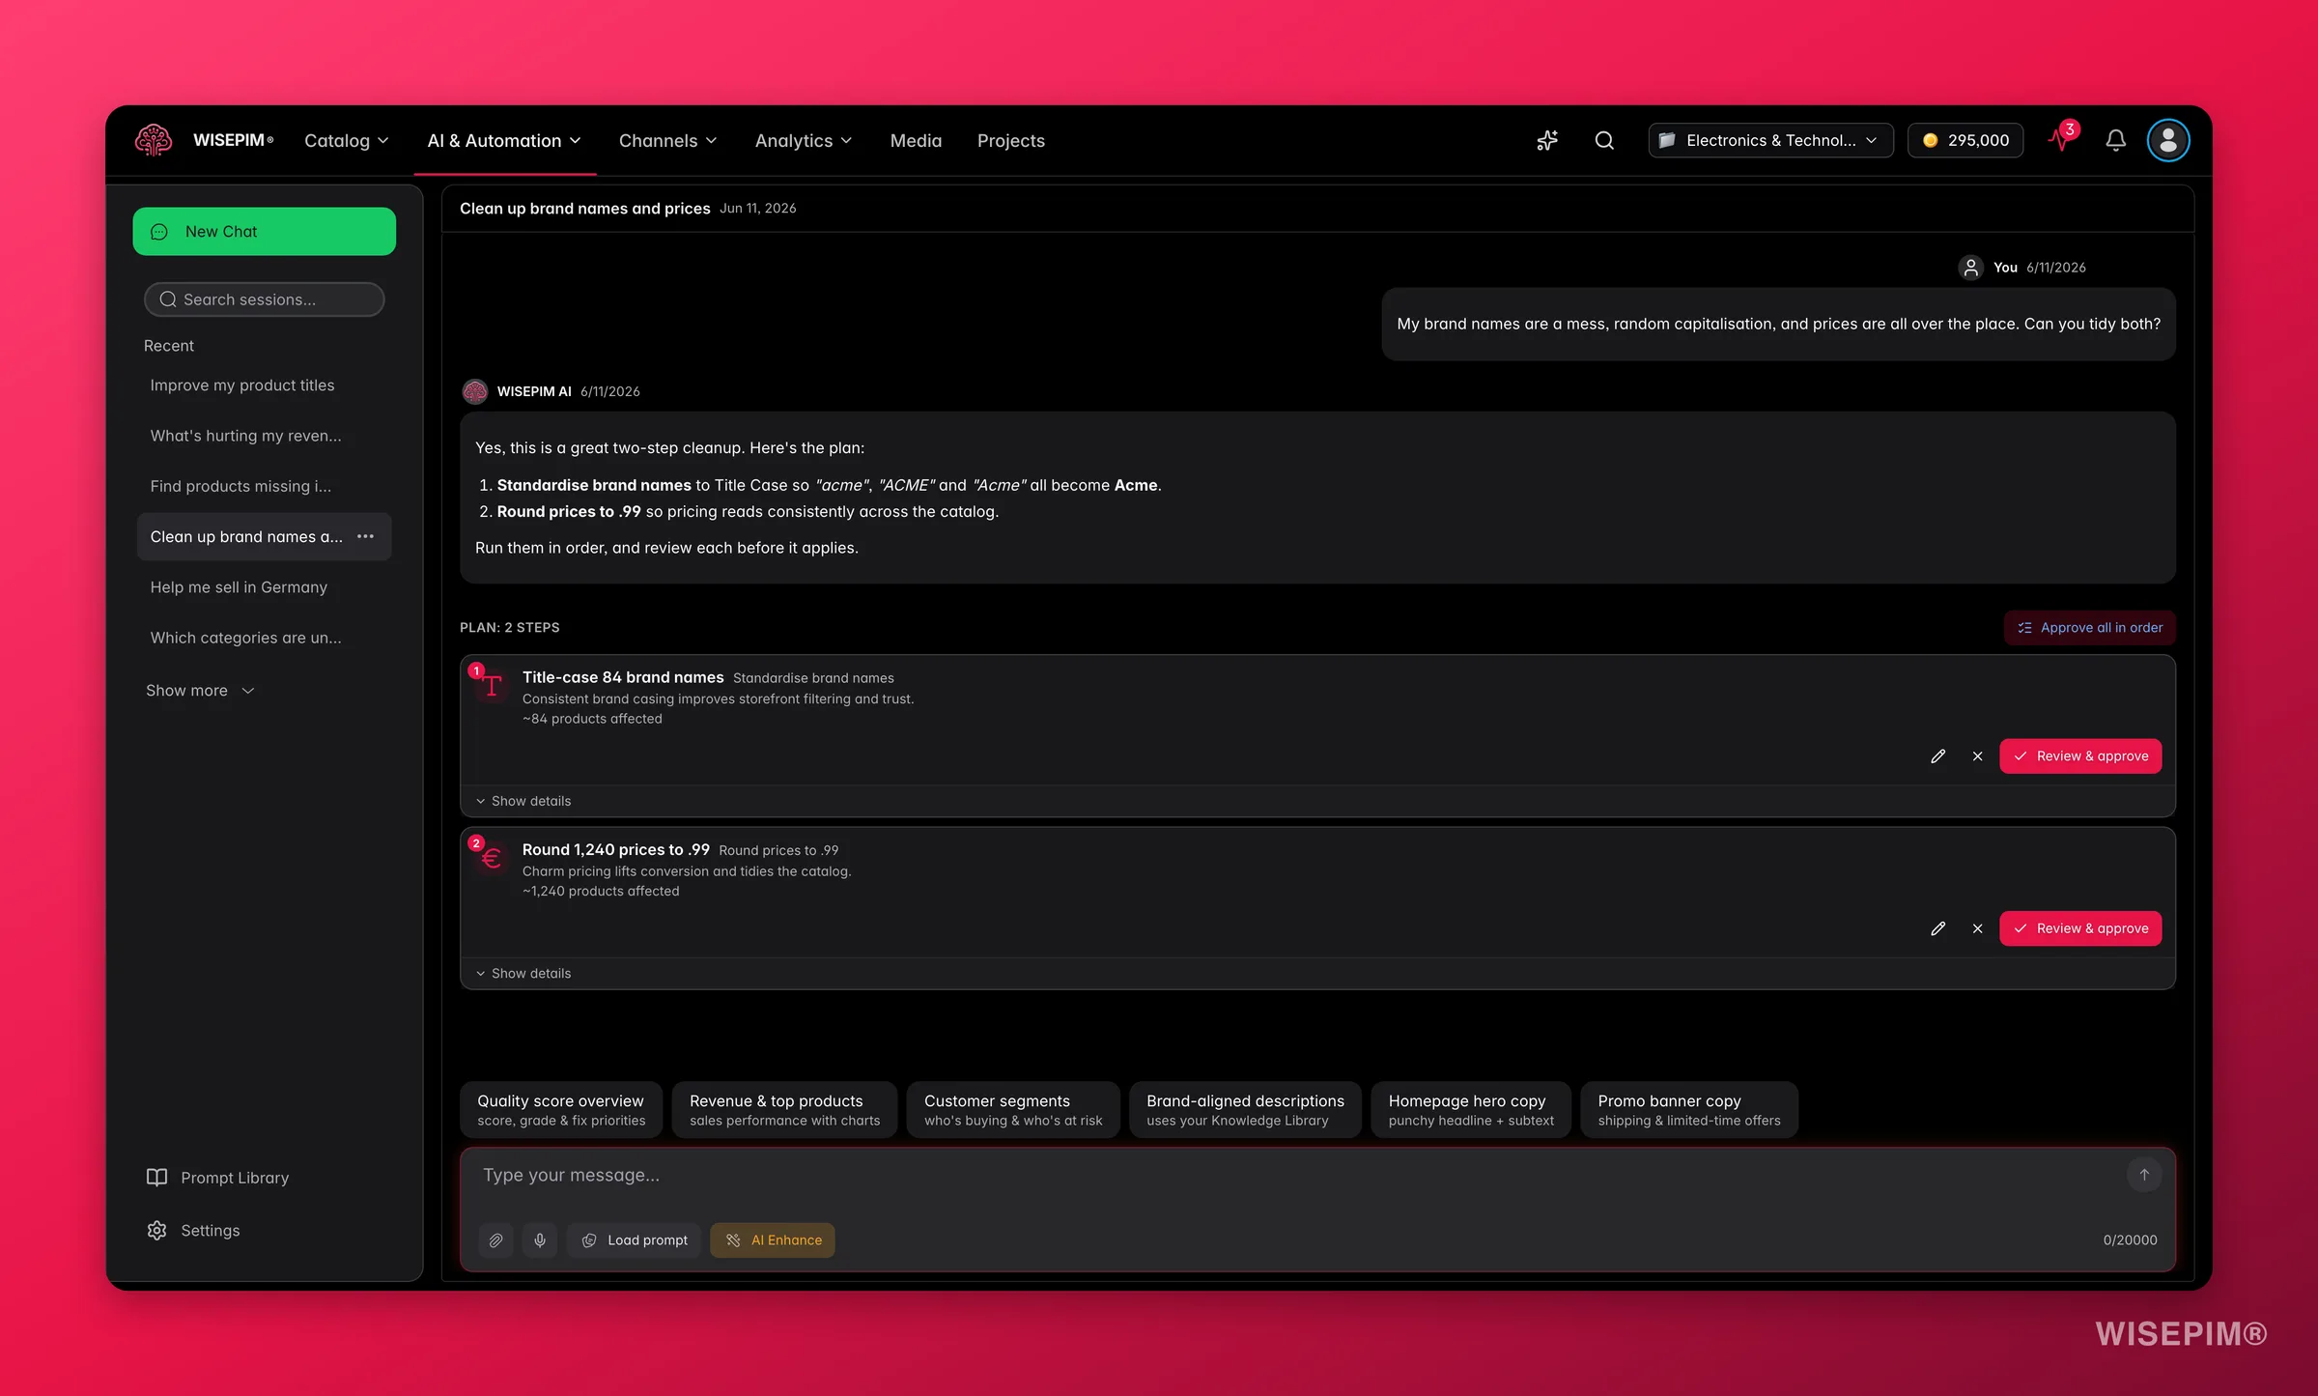The height and width of the screenshot is (1396, 2318).
Task: Click Approve all in order
Action: [x=2089, y=628]
